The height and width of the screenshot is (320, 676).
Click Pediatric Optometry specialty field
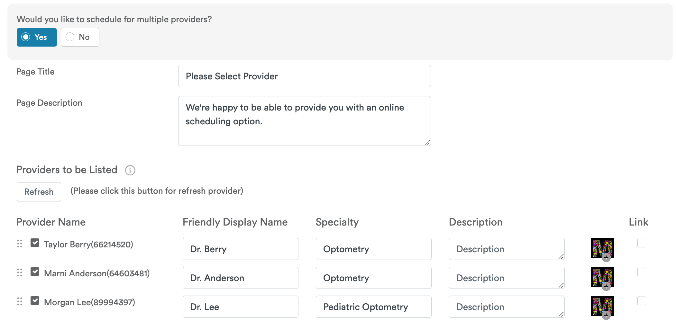(373, 307)
